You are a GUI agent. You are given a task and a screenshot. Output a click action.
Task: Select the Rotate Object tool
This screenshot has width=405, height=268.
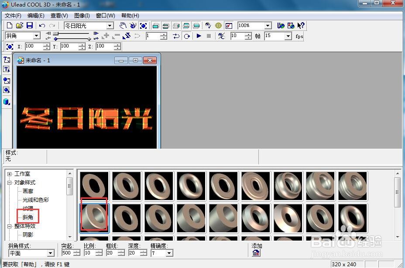click(133, 26)
